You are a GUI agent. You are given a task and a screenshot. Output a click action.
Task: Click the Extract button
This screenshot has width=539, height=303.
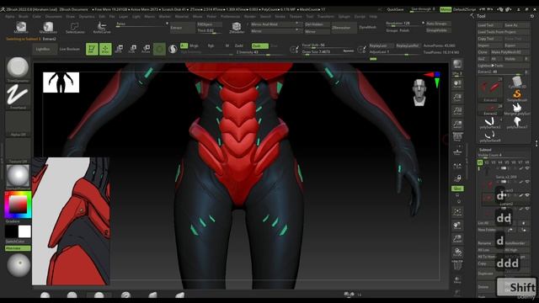coord(182,28)
